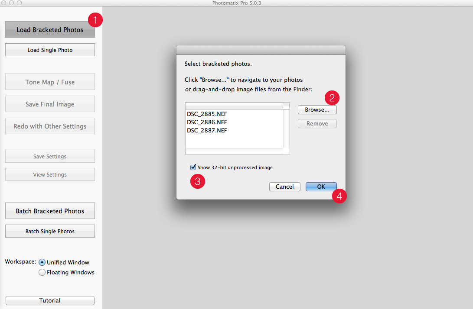Uncheck Show 32-bit unprocessed image

pos(193,167)
